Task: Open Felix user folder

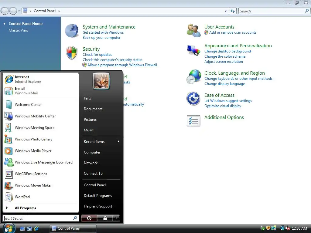Action: pyautogui.click(x=87, y=98)
